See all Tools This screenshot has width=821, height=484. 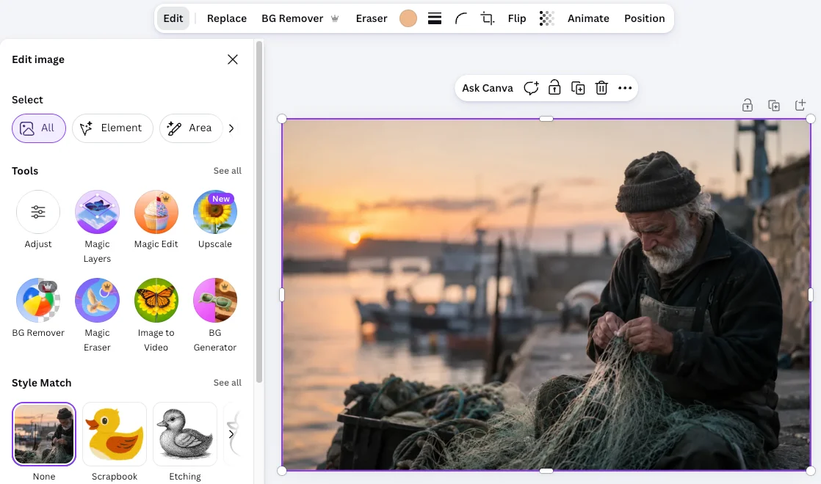click(x=227, y=171)
